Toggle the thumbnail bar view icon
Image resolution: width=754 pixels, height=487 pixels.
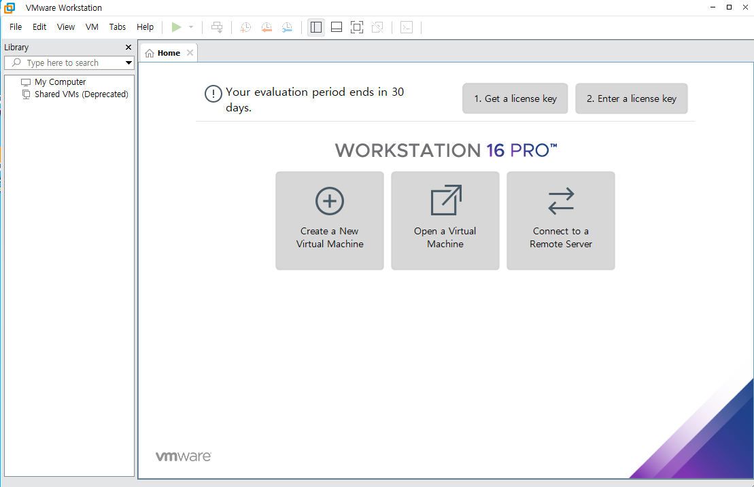tap(337, 27)
